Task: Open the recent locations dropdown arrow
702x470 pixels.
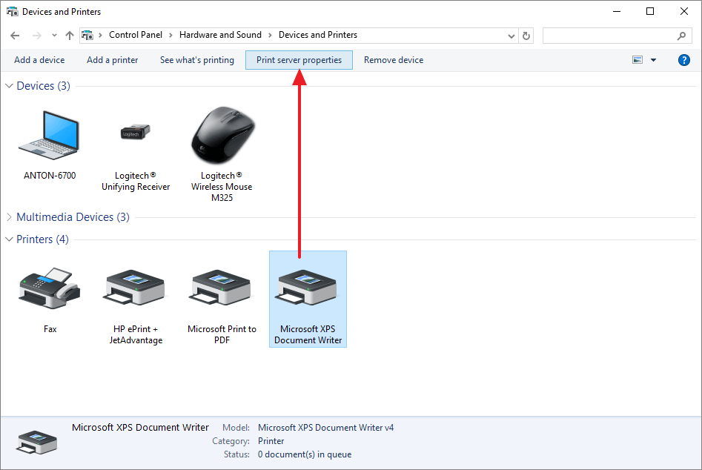Action: coord(54,36)
